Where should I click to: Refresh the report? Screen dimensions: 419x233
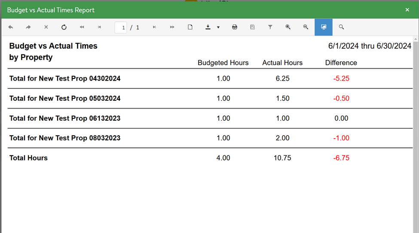pyautogui.click(x=64, y=27)
